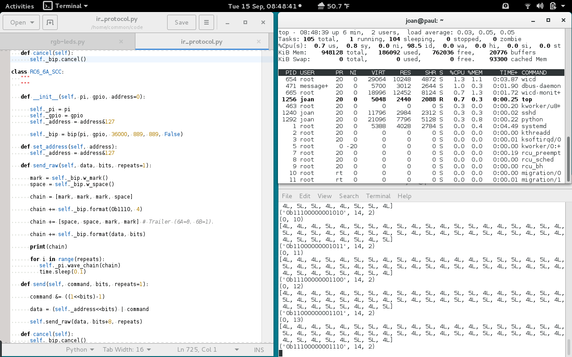Viewport: 572px width, 357px height.
Task: Open the Search menu in lower terminal
Action: (x=349, y=196)
